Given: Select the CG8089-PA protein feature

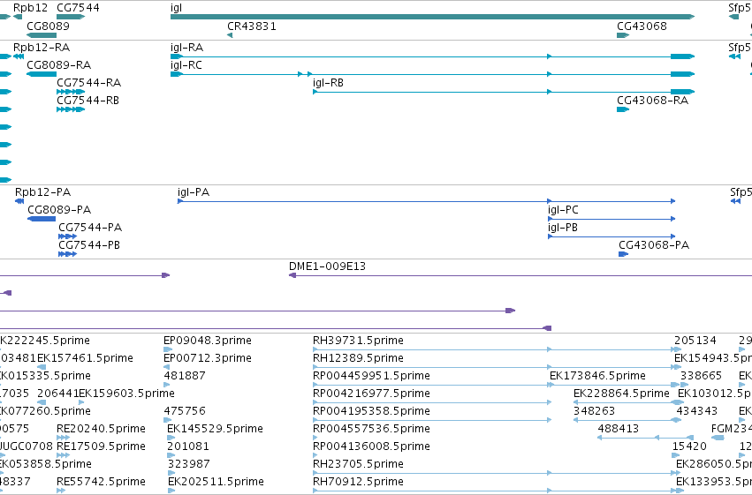Looking at the screenshot, I should 42,219.
